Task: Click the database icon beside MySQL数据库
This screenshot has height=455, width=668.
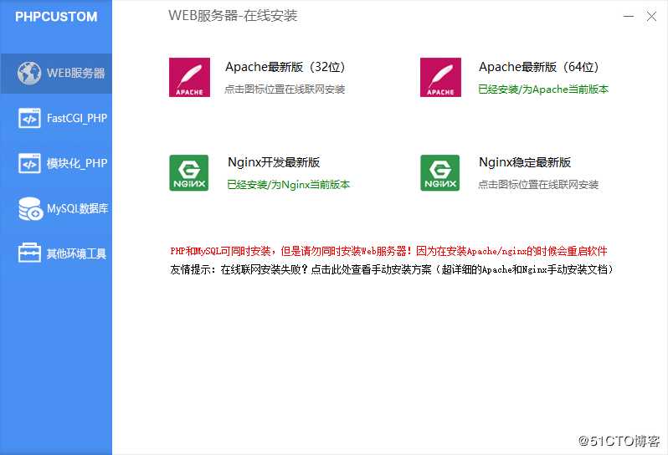Action: coord(30,208)
